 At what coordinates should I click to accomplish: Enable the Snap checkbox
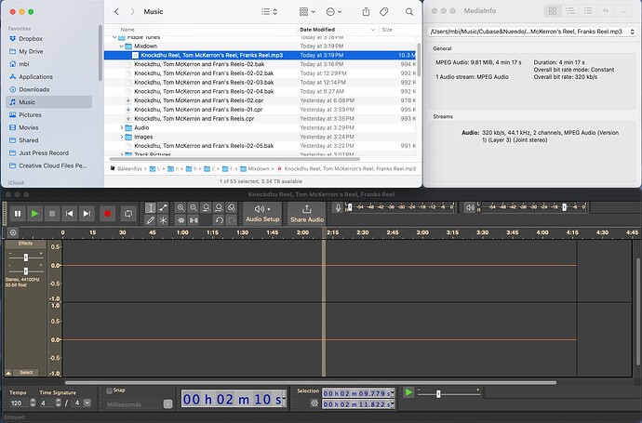[109, 390]
